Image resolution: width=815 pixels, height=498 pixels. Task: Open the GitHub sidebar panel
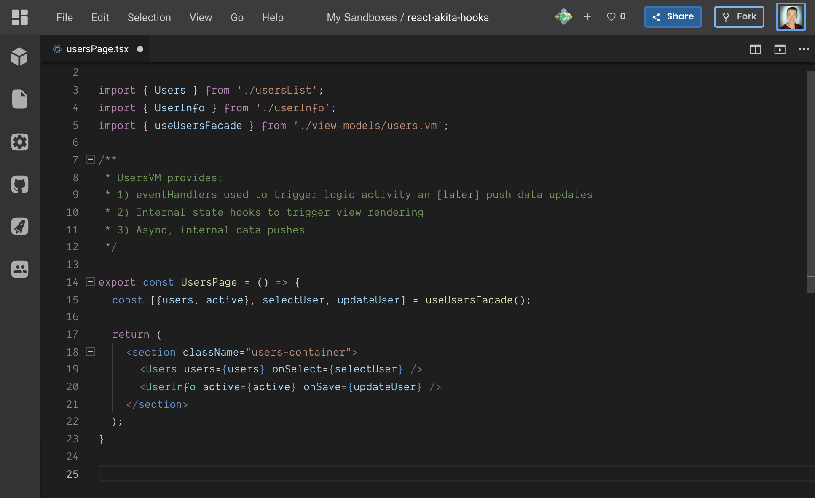20,184
